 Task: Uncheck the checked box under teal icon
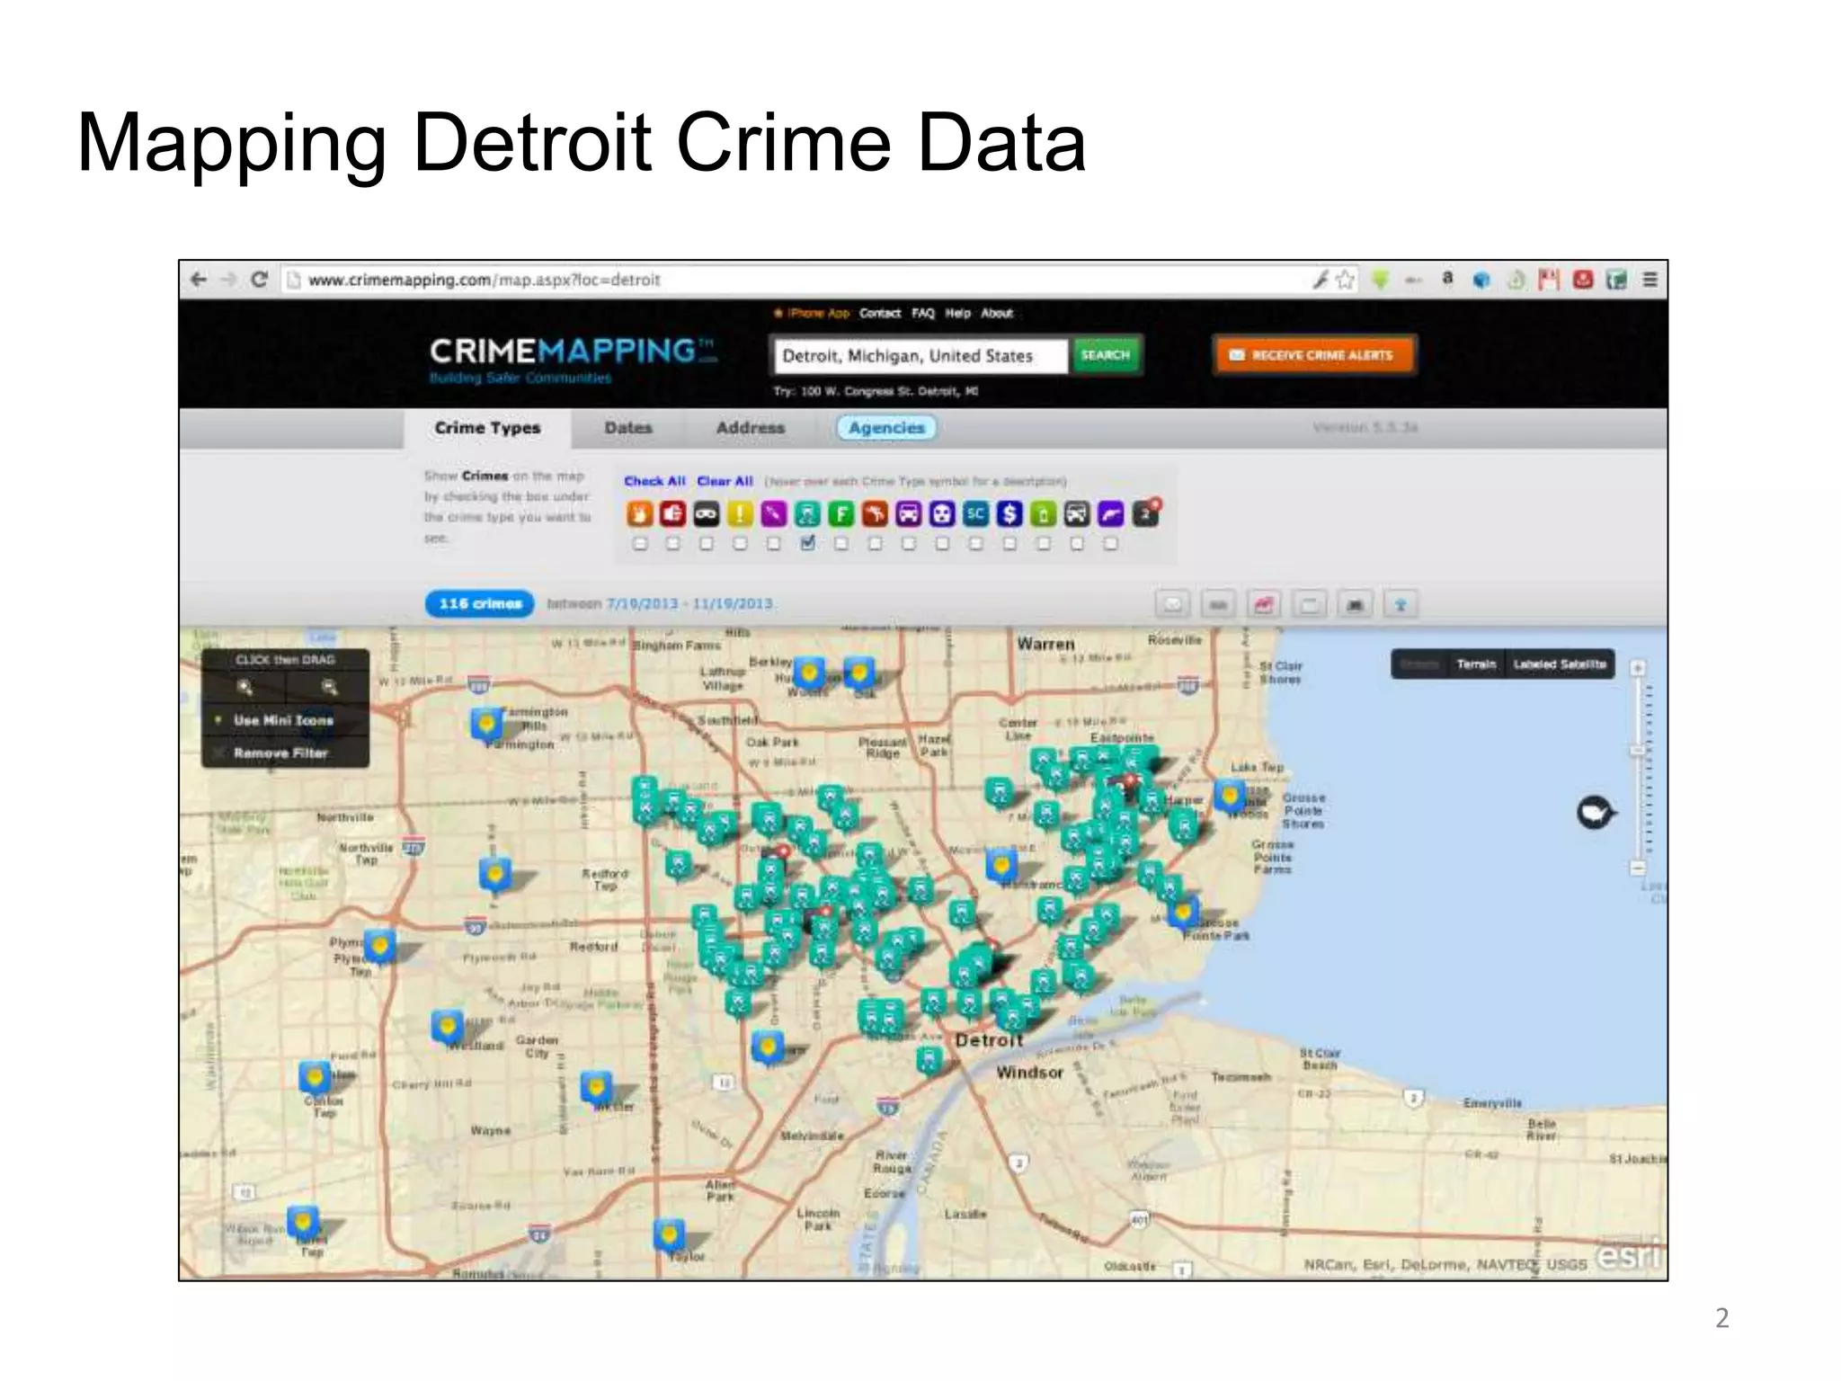[807, 542]
